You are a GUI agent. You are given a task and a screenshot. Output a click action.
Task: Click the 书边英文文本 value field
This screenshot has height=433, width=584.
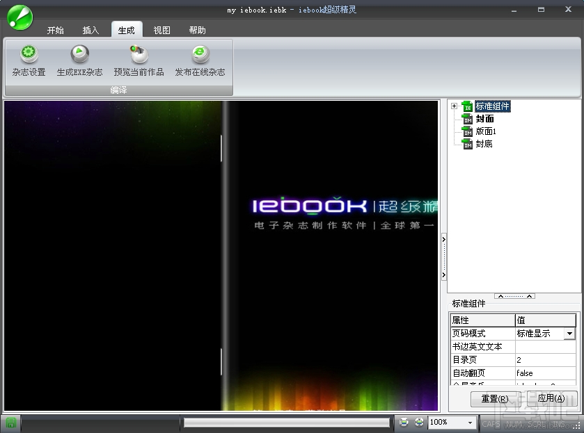tap(545, 347)
